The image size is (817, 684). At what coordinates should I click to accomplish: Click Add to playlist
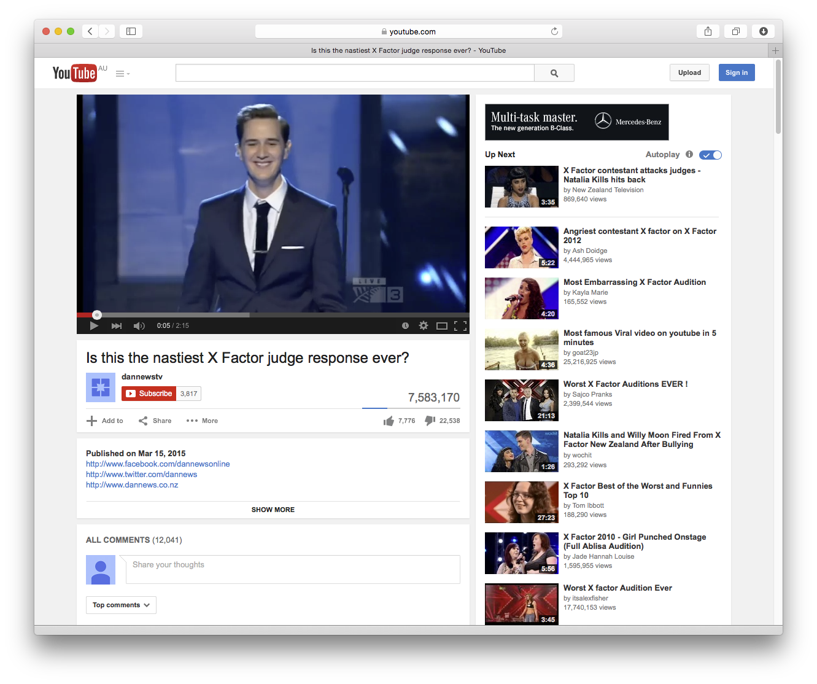click(x=105, y=421)
